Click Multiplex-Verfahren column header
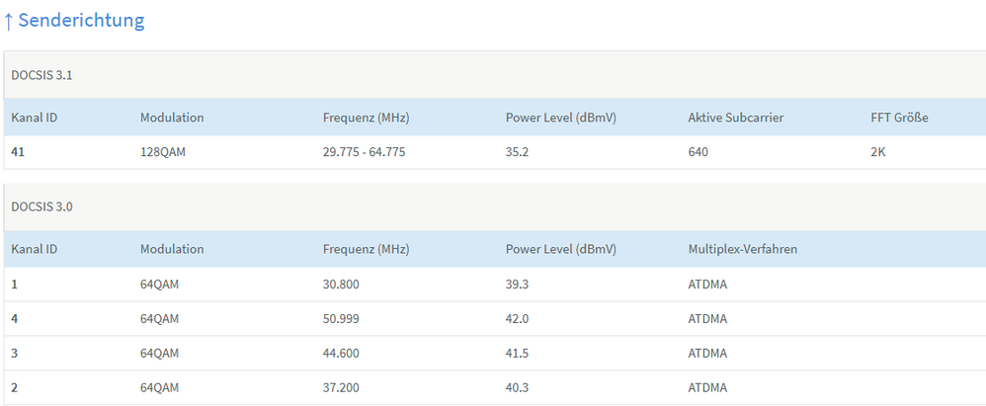The width and height of the screenshot is (986, 406). [742, 249]
